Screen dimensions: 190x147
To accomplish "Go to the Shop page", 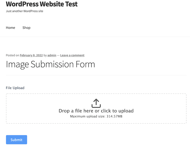I will [x=26, y=28].
